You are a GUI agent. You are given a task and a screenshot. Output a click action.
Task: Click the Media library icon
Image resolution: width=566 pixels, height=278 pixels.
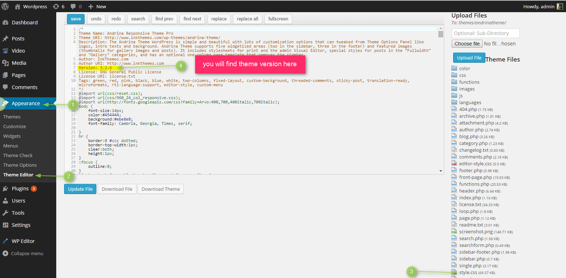pos(5,63)
